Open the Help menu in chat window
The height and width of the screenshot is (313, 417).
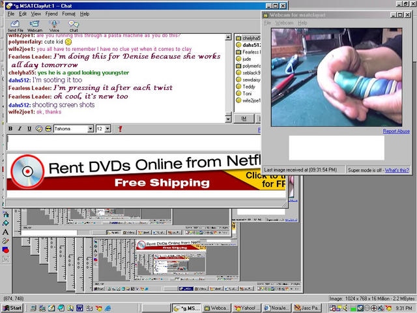[85, 14]
